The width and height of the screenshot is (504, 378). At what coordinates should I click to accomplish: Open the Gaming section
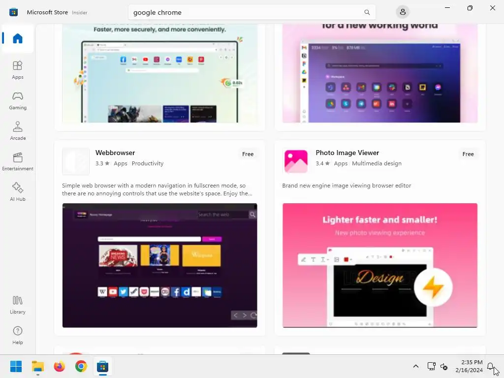tap(18, 100)
